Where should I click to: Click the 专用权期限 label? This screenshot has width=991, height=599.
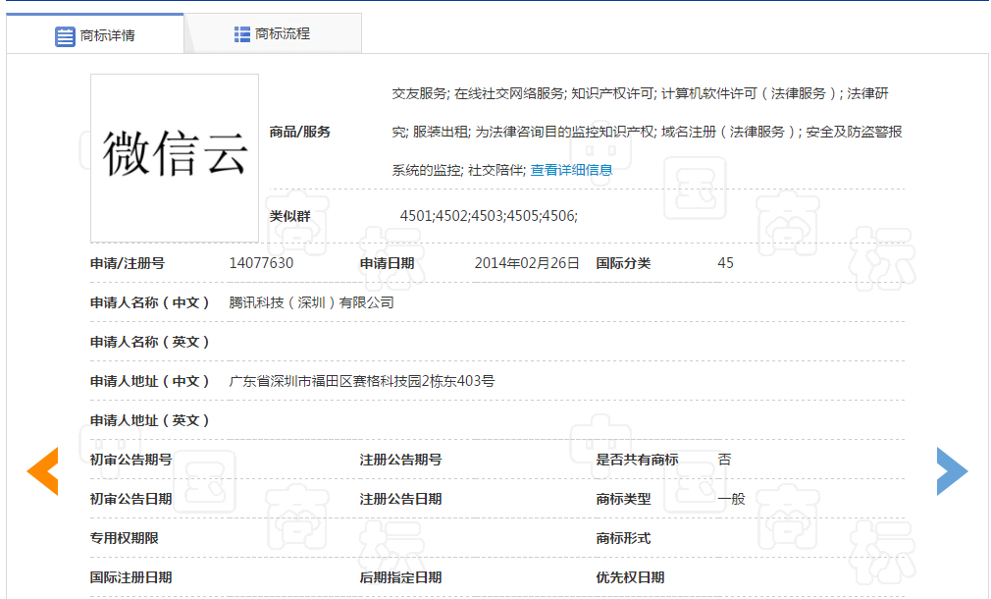[x=124, y=538]
